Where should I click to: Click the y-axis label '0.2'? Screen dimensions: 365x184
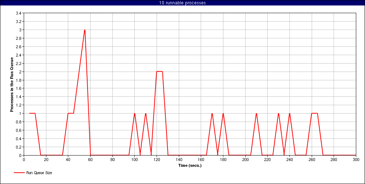tap(19, 147)
